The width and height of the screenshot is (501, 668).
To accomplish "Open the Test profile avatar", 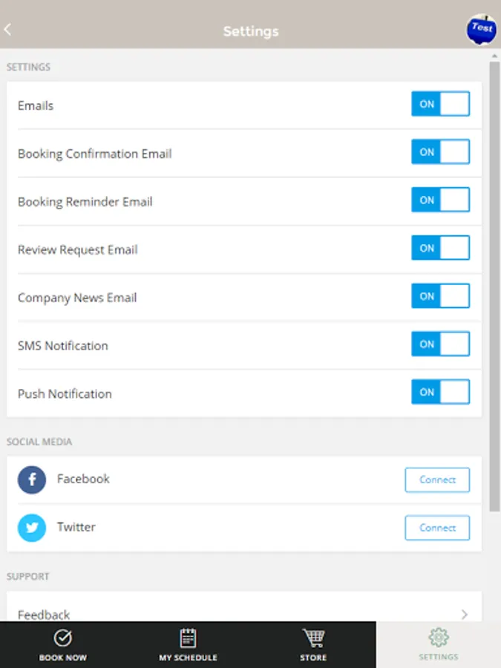I will click(x=481, y=29).
